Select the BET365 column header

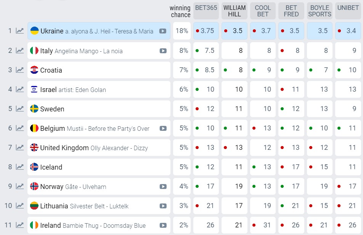[206, 11]
